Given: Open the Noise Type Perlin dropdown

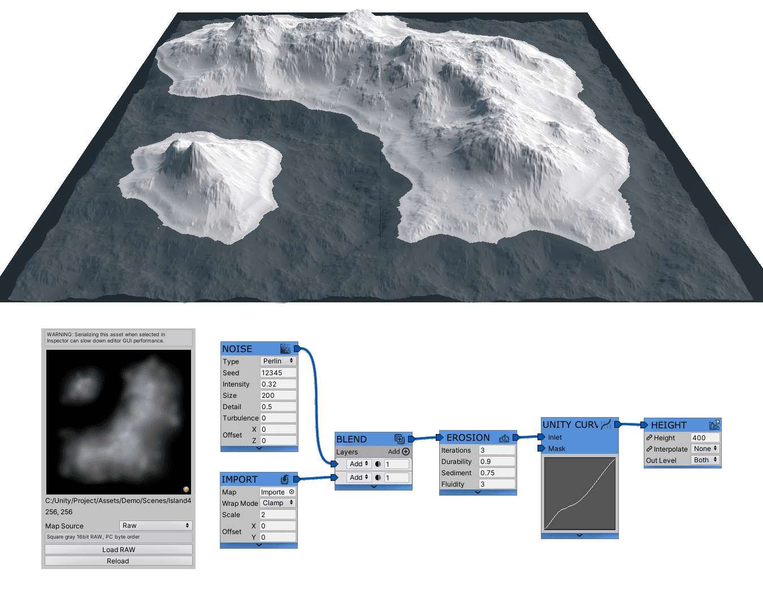Looking at the screenshot, I should tap(278, 361).
